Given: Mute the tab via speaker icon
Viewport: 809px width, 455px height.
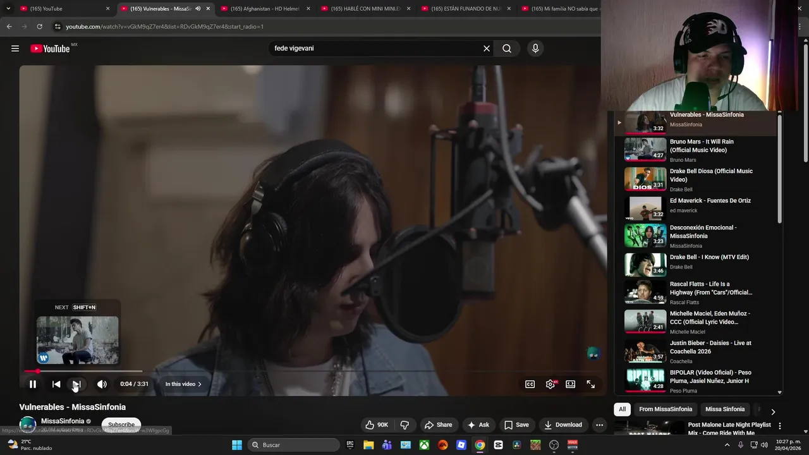Looking at the screenshot, I should click(198, 9).
